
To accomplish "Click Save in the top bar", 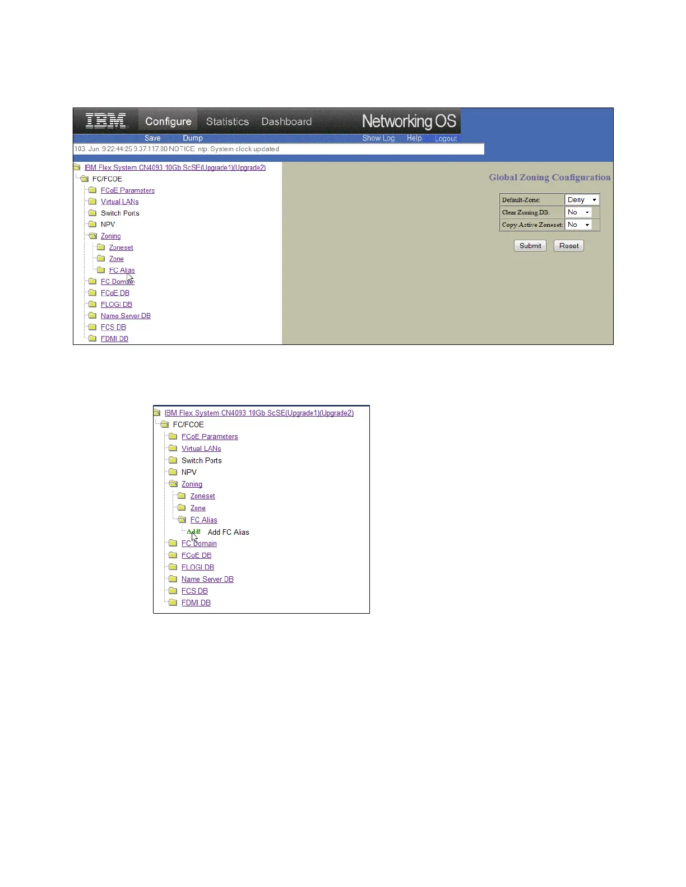I will click(152, 138).
